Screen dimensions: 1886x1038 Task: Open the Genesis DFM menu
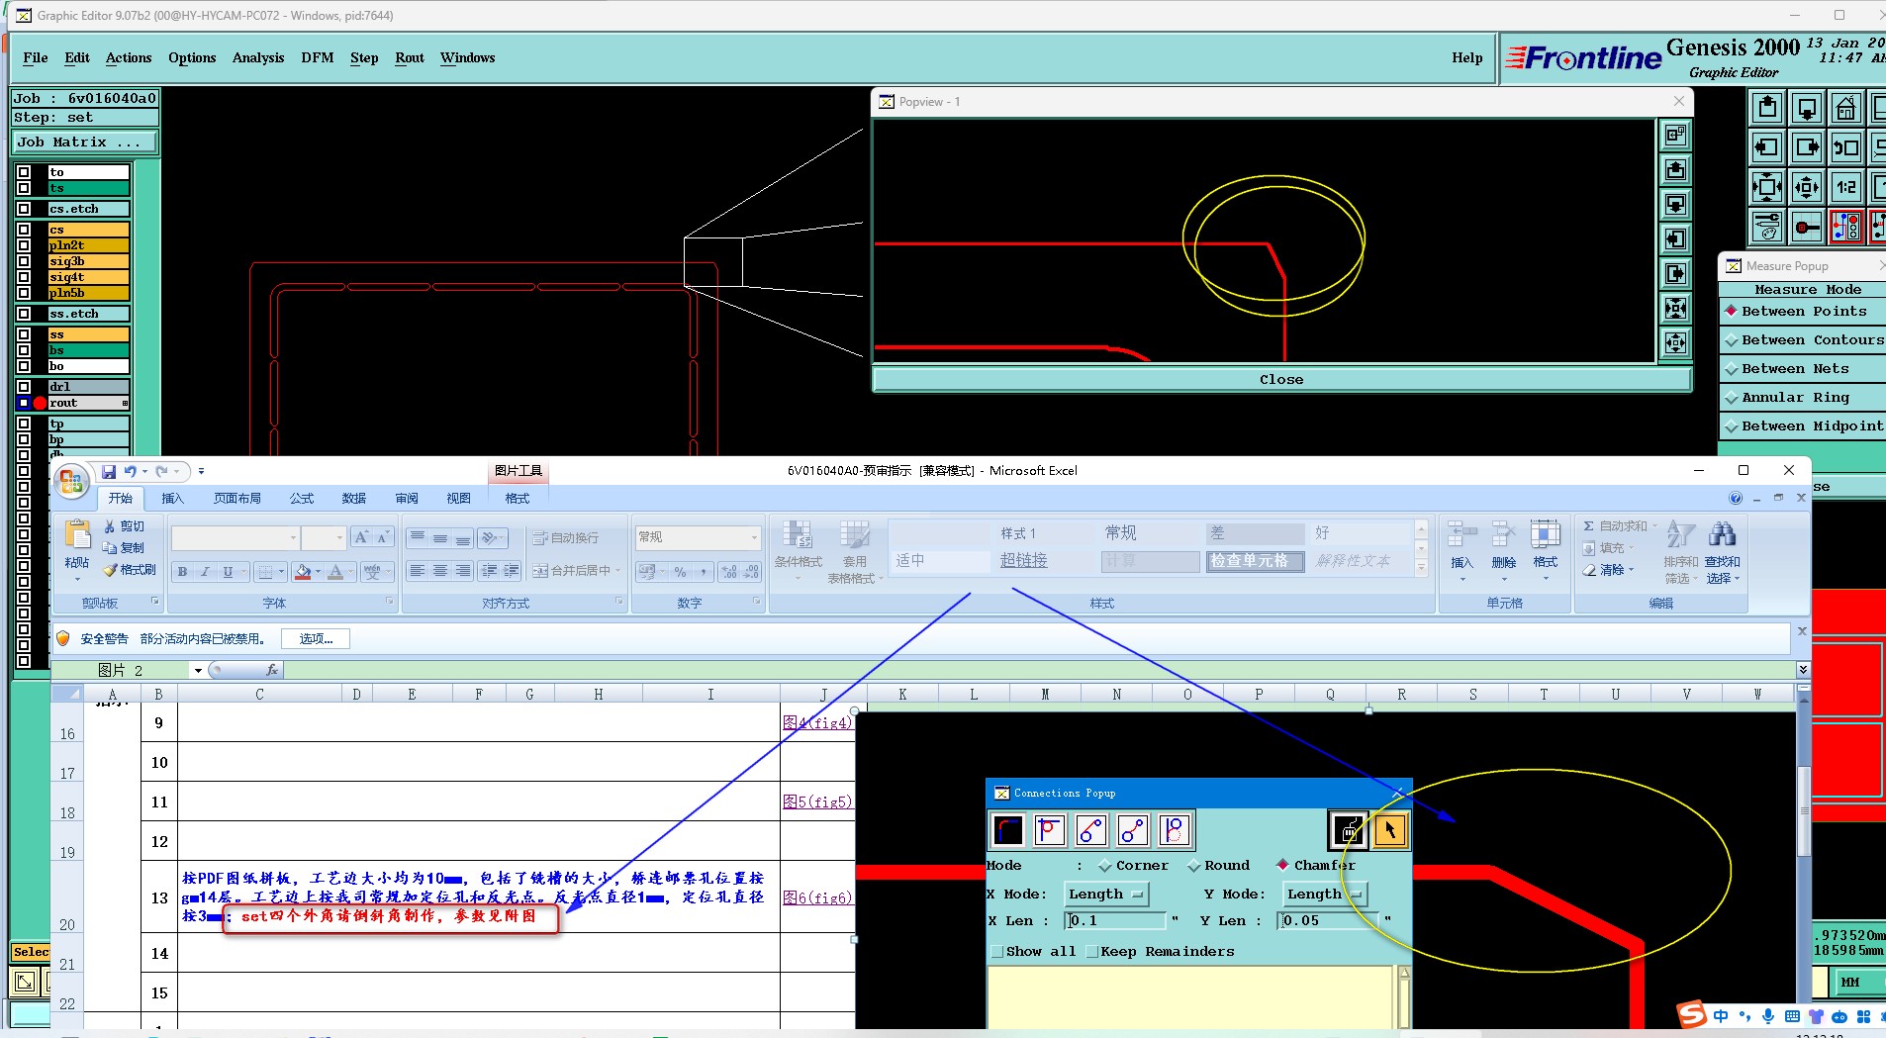317,57
